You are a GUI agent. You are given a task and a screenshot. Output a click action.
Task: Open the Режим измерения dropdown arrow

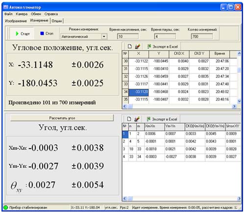(x=104, y=36)
